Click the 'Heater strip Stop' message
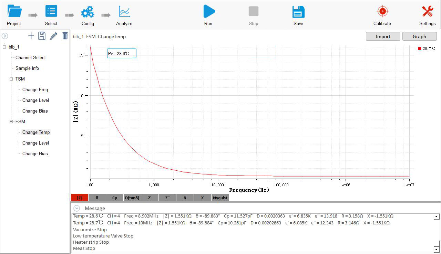The height and width of the screenshot is (254, 441). (91, 242)
